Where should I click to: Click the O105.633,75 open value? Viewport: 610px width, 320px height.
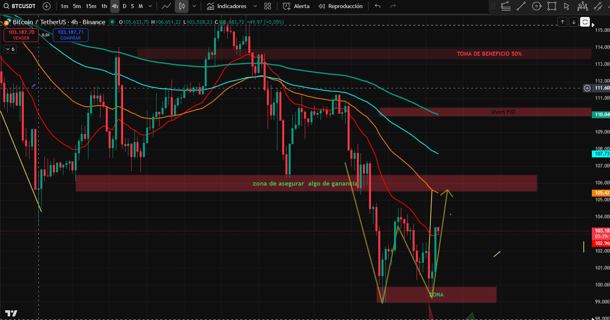[x=134, y=22]
